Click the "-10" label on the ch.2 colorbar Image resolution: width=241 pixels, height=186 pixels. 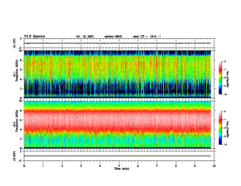[x=225, y=145]
